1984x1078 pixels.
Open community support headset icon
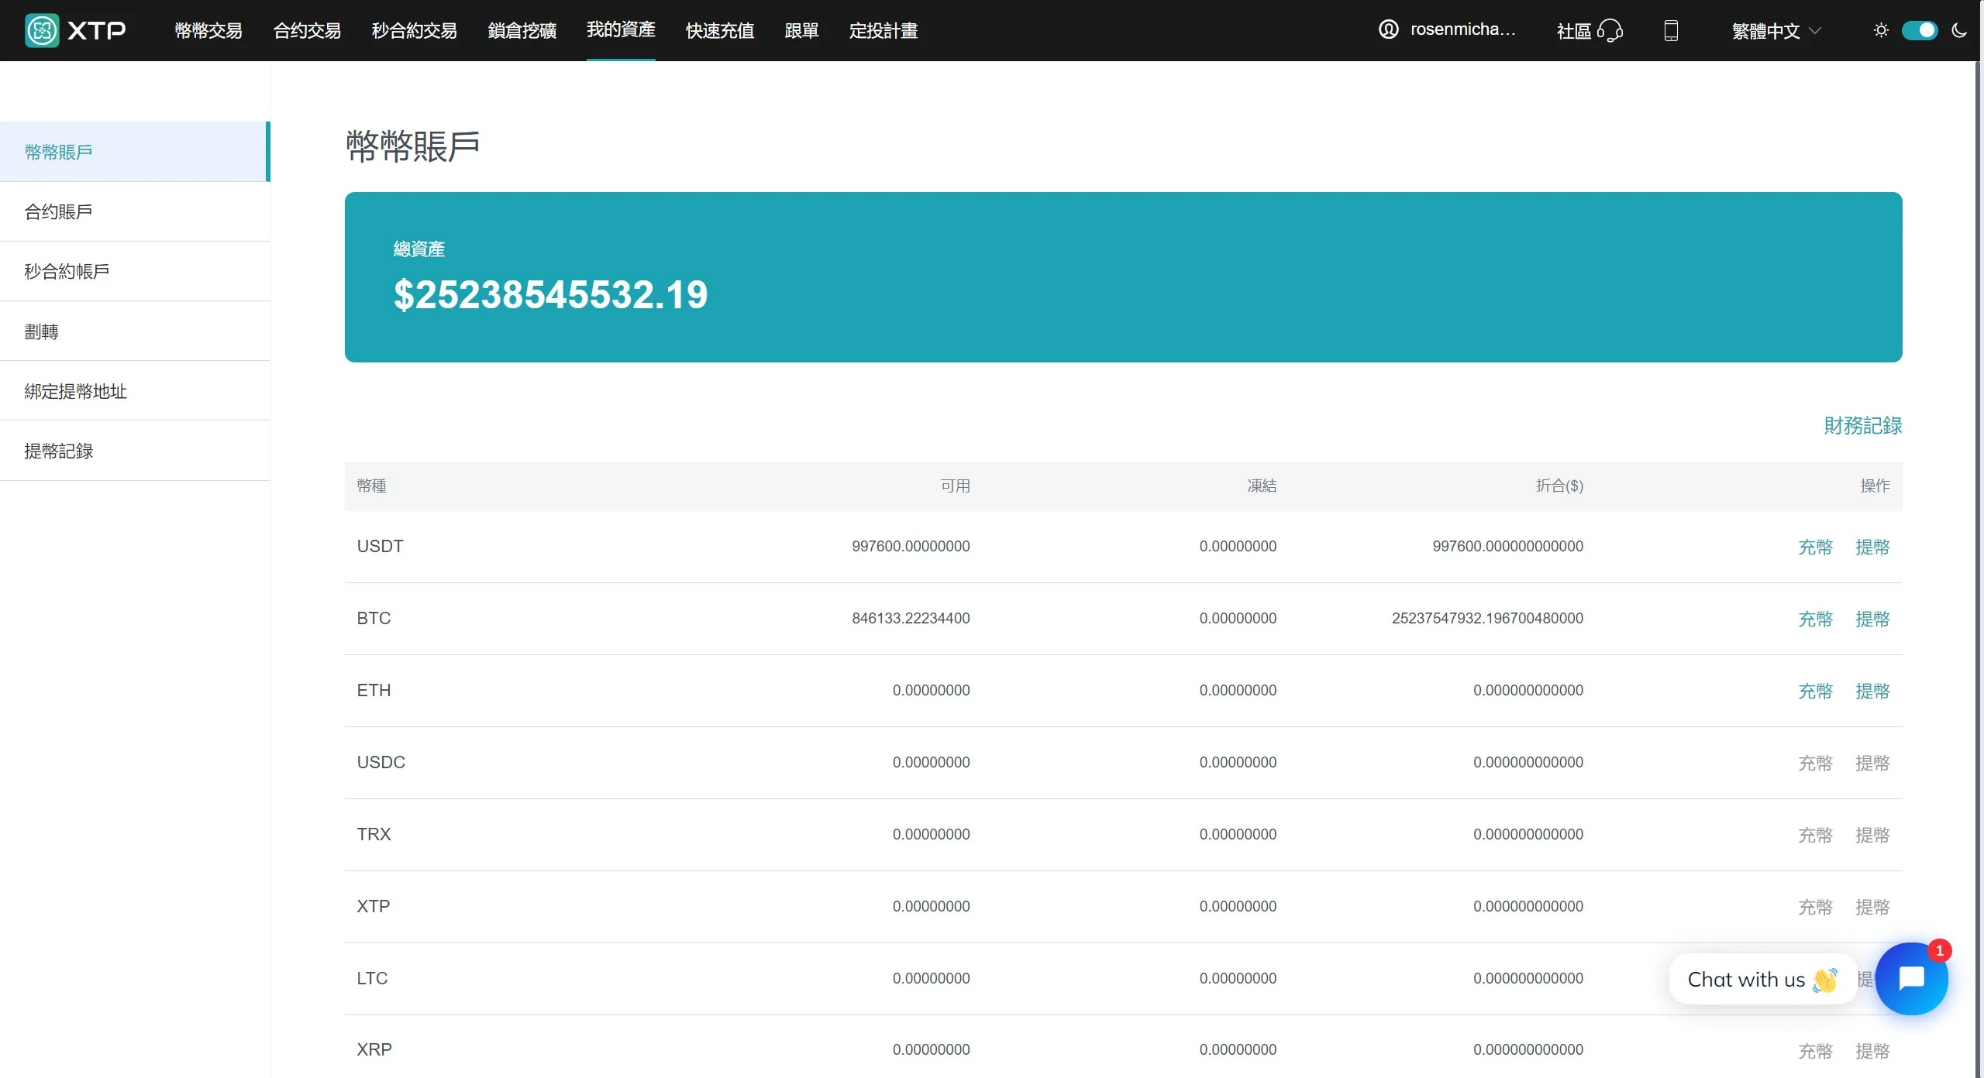click(x=1610, y=30)
